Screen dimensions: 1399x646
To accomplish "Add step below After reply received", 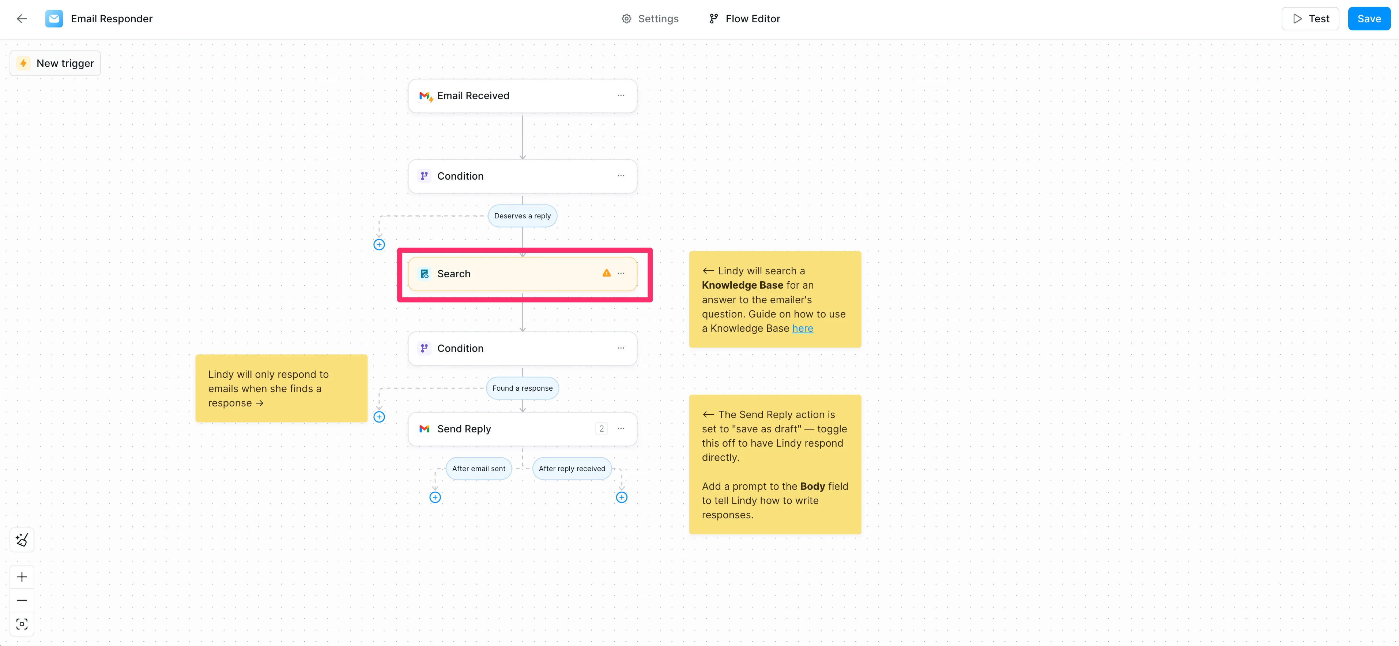I will [621, 497].
